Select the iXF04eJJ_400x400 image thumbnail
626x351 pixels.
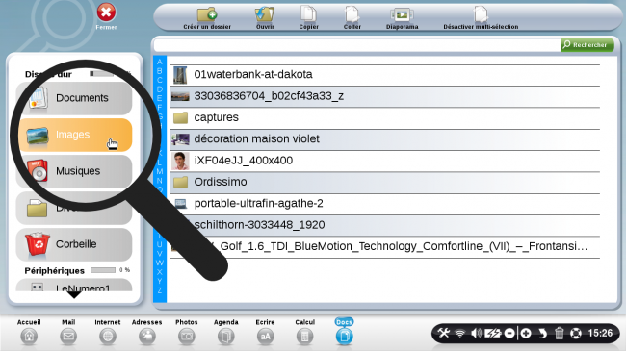point(180,161)
